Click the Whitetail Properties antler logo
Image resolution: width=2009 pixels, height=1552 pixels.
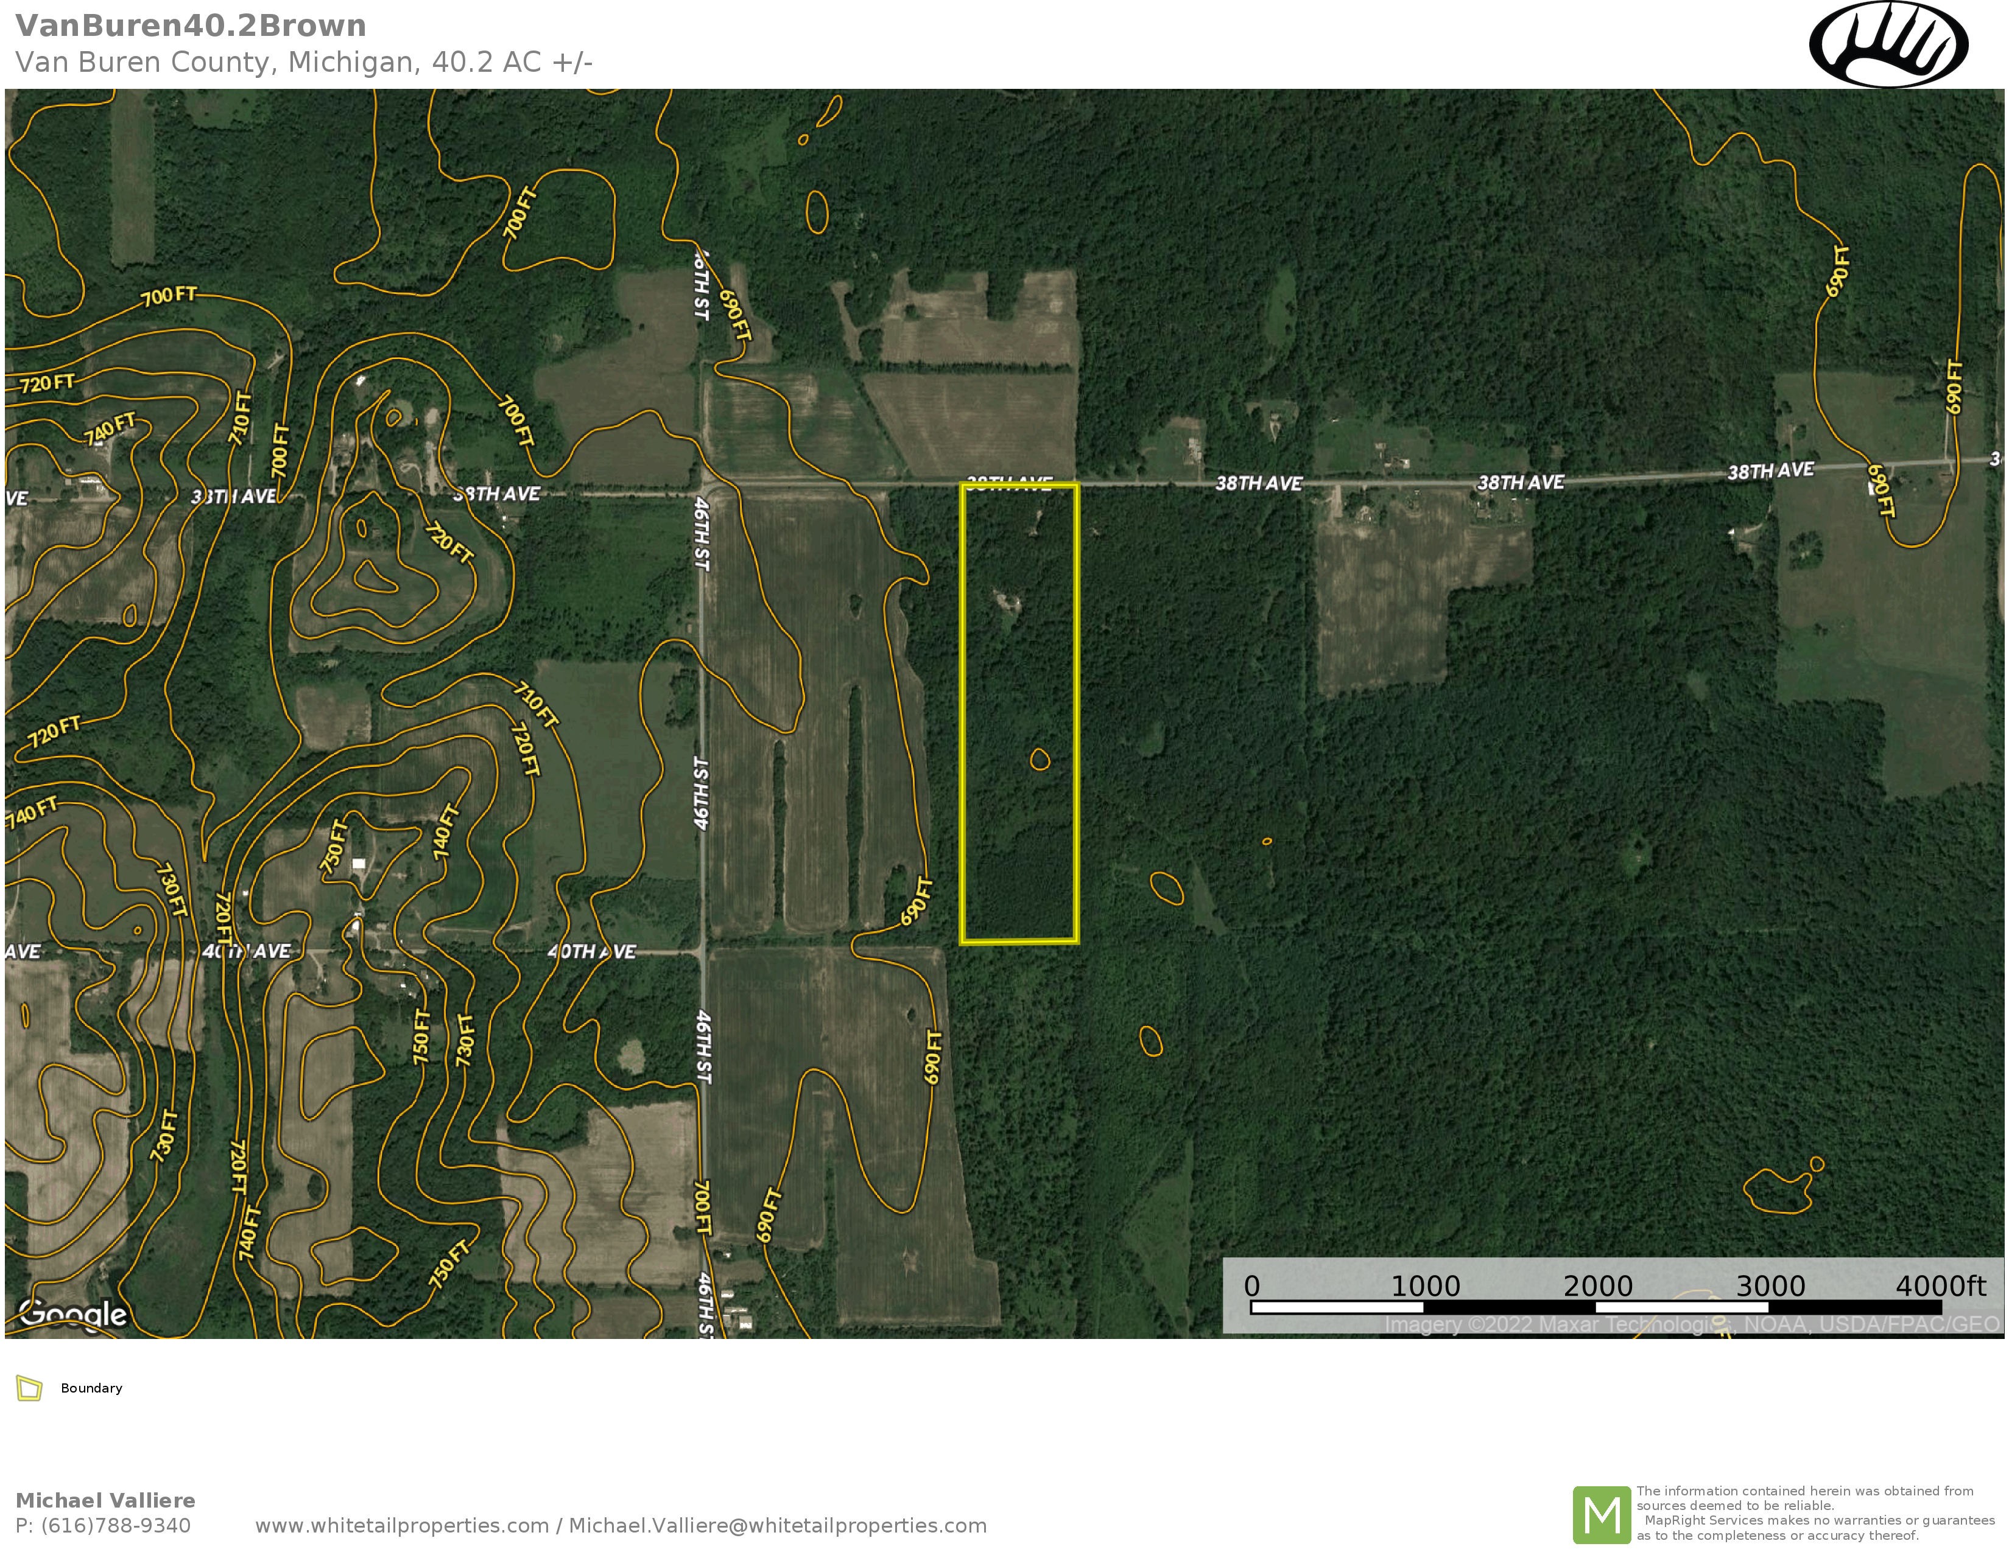[x=1888, y=43]
